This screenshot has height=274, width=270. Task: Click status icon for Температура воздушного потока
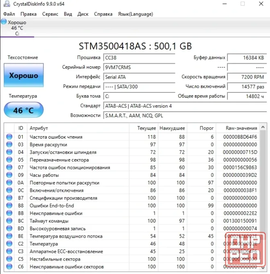[9, 236]
